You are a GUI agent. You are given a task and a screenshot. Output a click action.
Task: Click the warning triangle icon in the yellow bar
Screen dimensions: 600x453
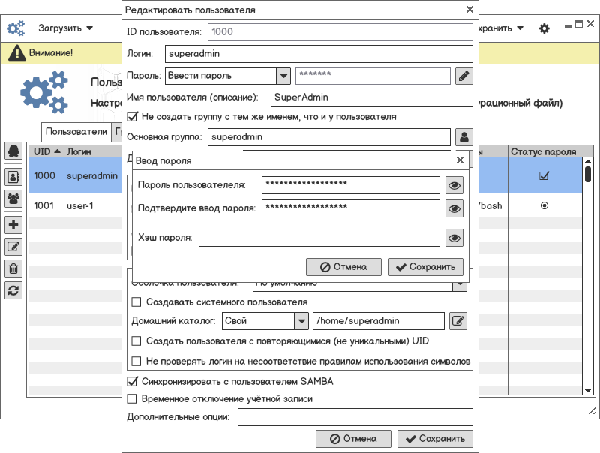point(16,52)
